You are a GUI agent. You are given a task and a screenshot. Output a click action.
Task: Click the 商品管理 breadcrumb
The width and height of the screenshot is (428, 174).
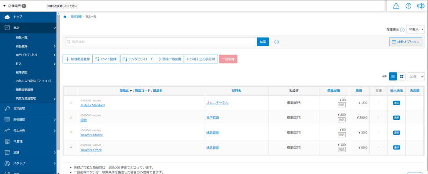pos(76,17)
